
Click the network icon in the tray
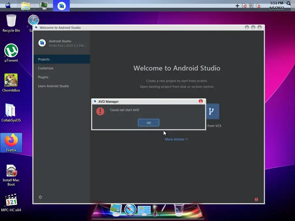tap(251, 6)
